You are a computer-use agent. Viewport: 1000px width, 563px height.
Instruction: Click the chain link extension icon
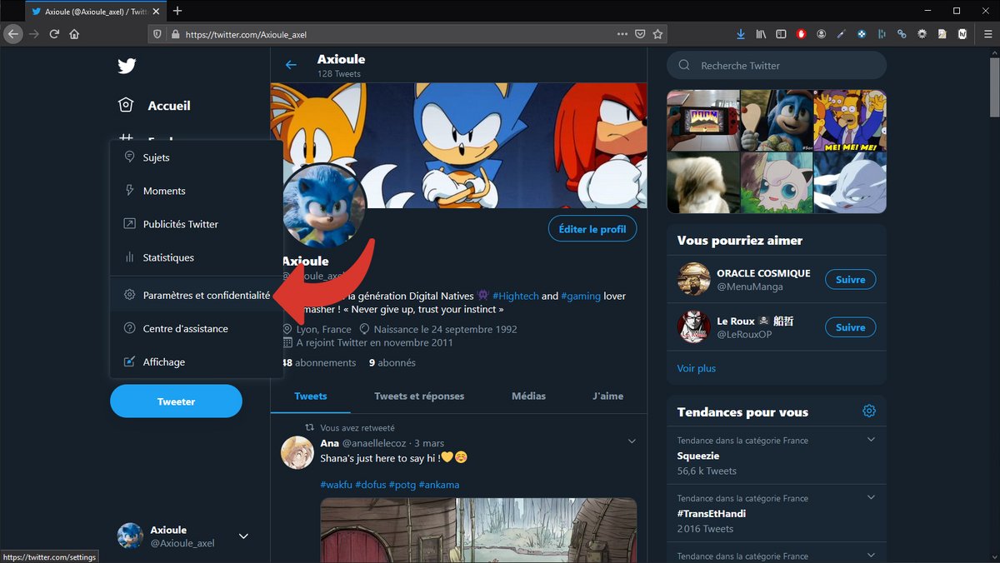point(902,34)
